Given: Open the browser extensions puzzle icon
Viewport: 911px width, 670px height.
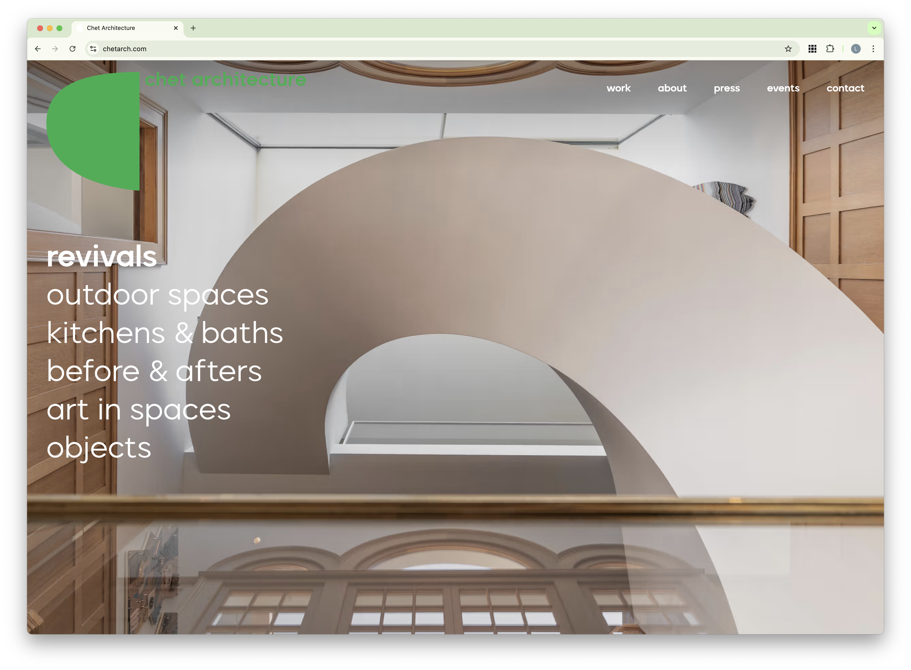Looking at the screenshot, I should coord(830,49).
